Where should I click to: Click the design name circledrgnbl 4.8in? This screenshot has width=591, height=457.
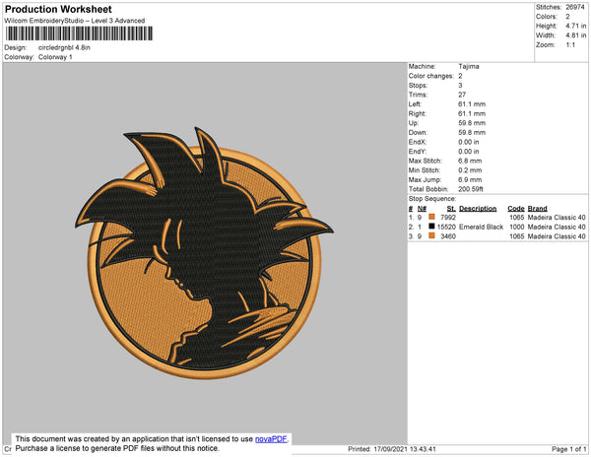[x=64, y=47]
